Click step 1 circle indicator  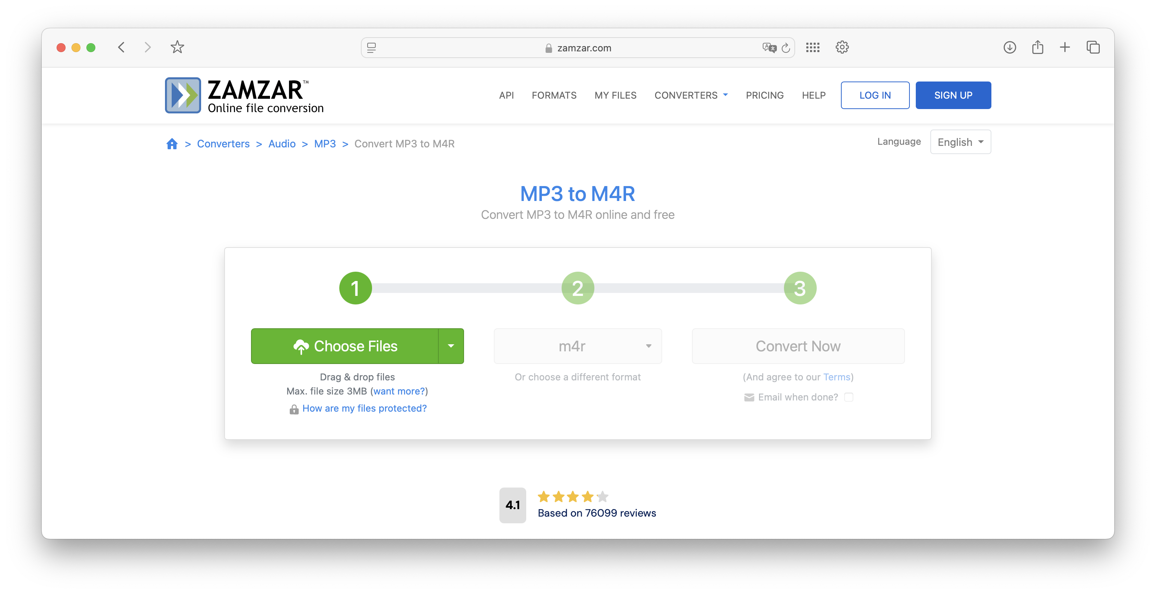pyautogui.click(x=355, y=288)
